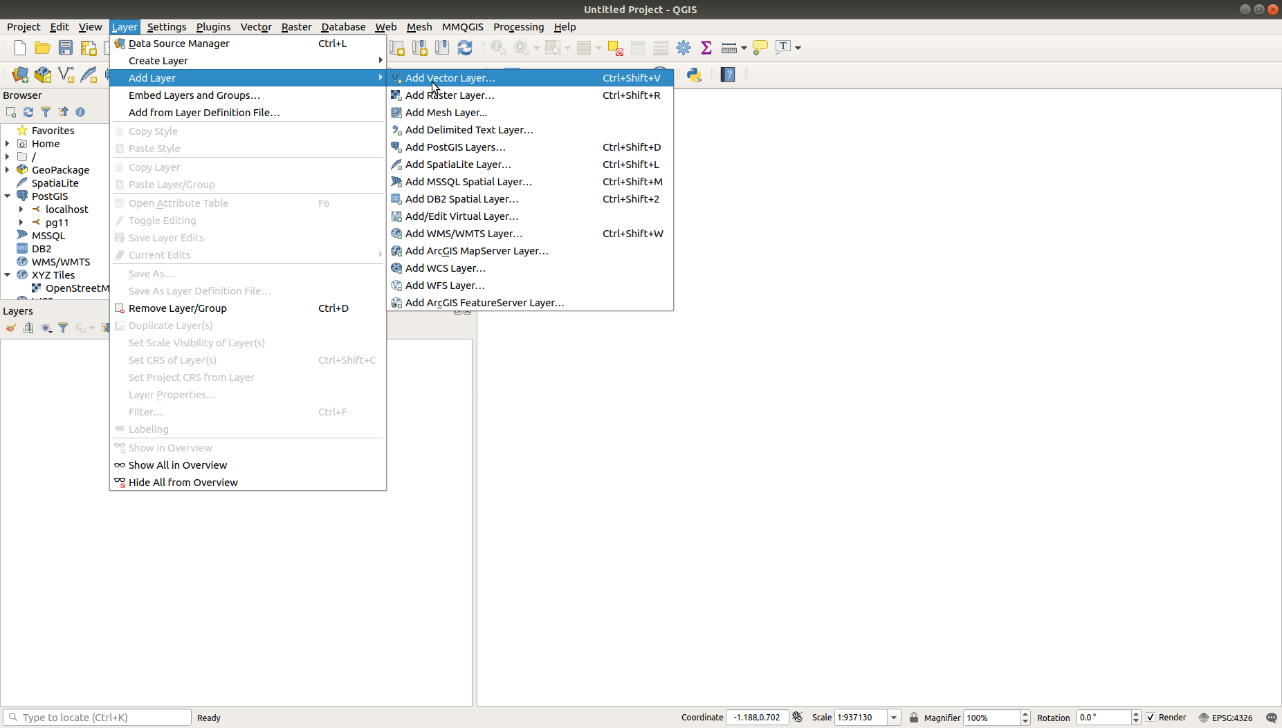
Task: Click the Browser filter funnel icon
Action: pyautogui.click(x=46, y=112)
